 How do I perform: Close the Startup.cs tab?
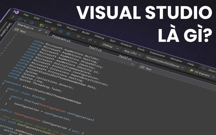(x=46, y=32)
